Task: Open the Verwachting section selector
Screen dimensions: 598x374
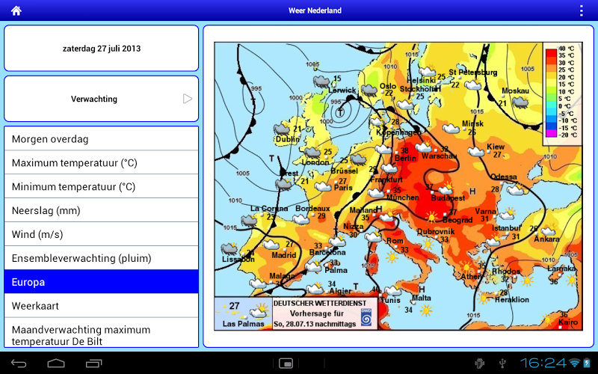Action: 102,99
